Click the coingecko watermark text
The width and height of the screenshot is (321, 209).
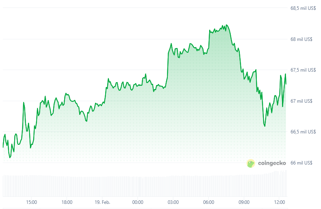pyautogui.click(x=271, y=163)
